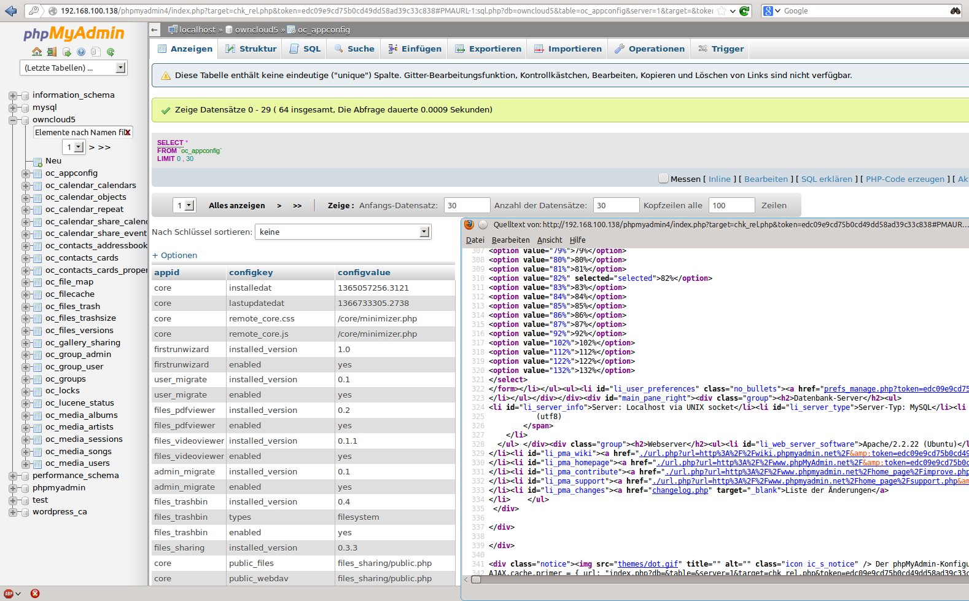
Task: Go back with browser blue arrow
Action: tap(10, 10)
